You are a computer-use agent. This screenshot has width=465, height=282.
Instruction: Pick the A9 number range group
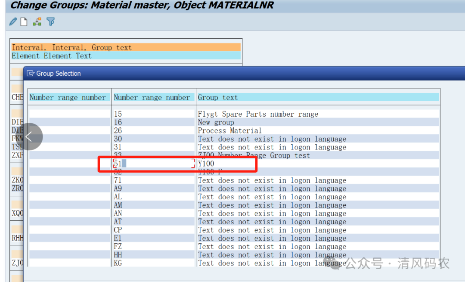pos(118,189)
